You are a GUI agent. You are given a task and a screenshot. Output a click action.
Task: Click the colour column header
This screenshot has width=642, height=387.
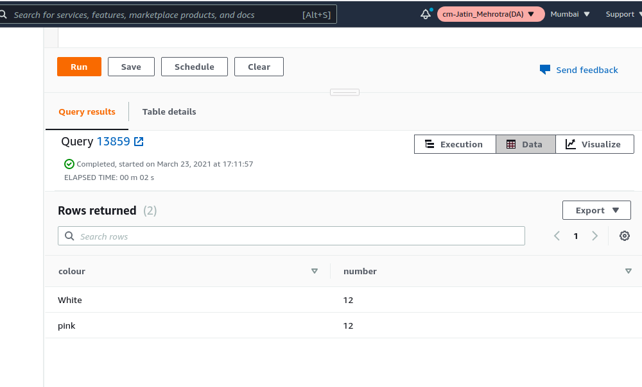click(72, 271)
